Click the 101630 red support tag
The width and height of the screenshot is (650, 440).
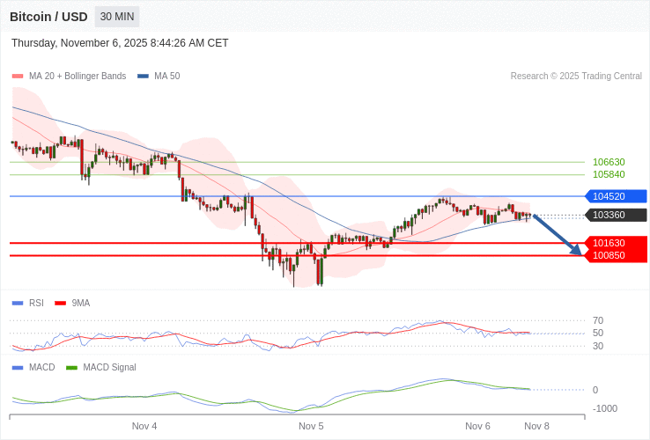(616, 243)
